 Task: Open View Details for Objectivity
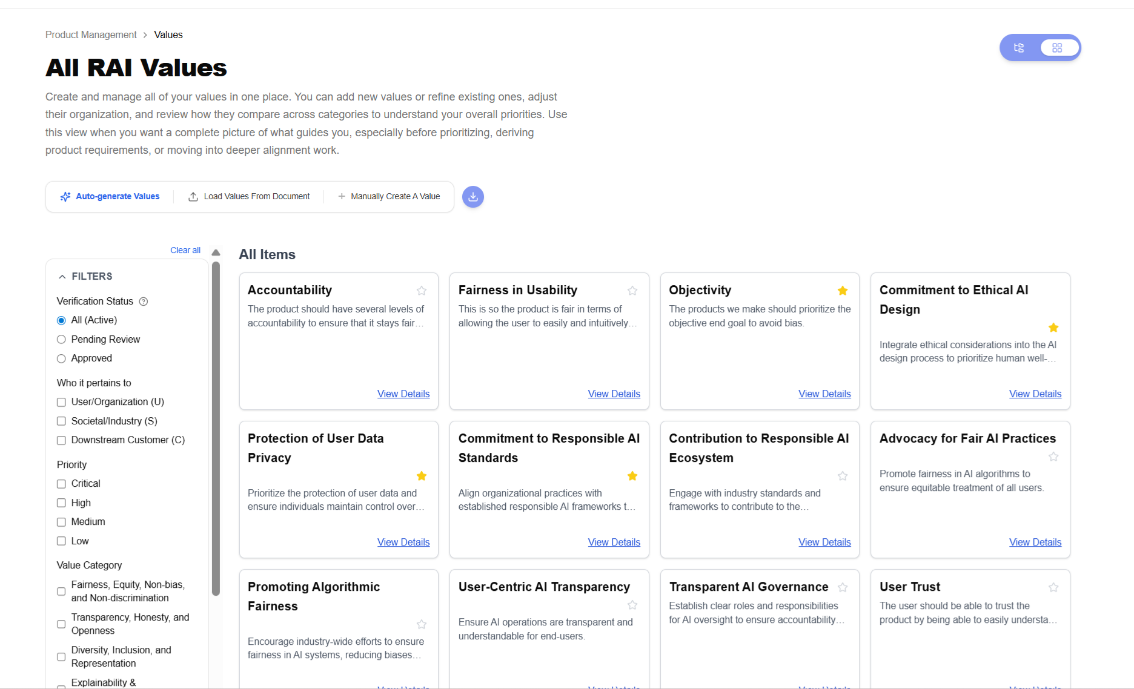point(824,394)
